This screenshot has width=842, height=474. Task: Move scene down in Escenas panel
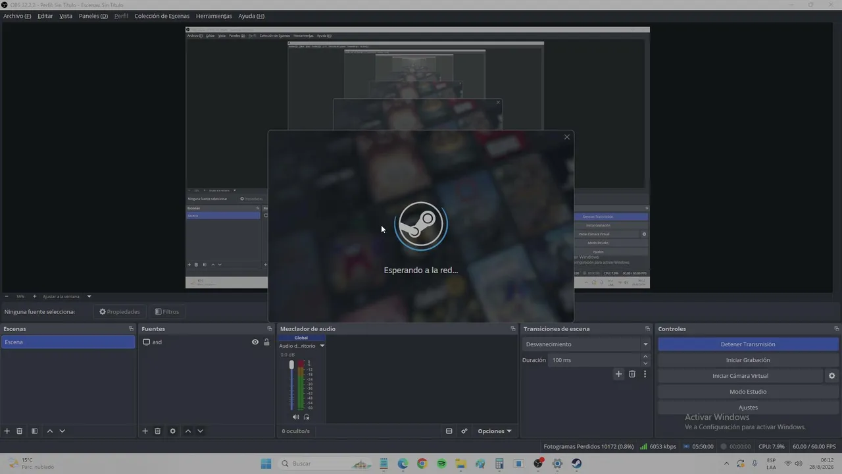pyautogui.click(x=62, y=431)
